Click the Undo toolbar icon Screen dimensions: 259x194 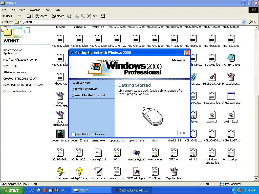[95, 16]
